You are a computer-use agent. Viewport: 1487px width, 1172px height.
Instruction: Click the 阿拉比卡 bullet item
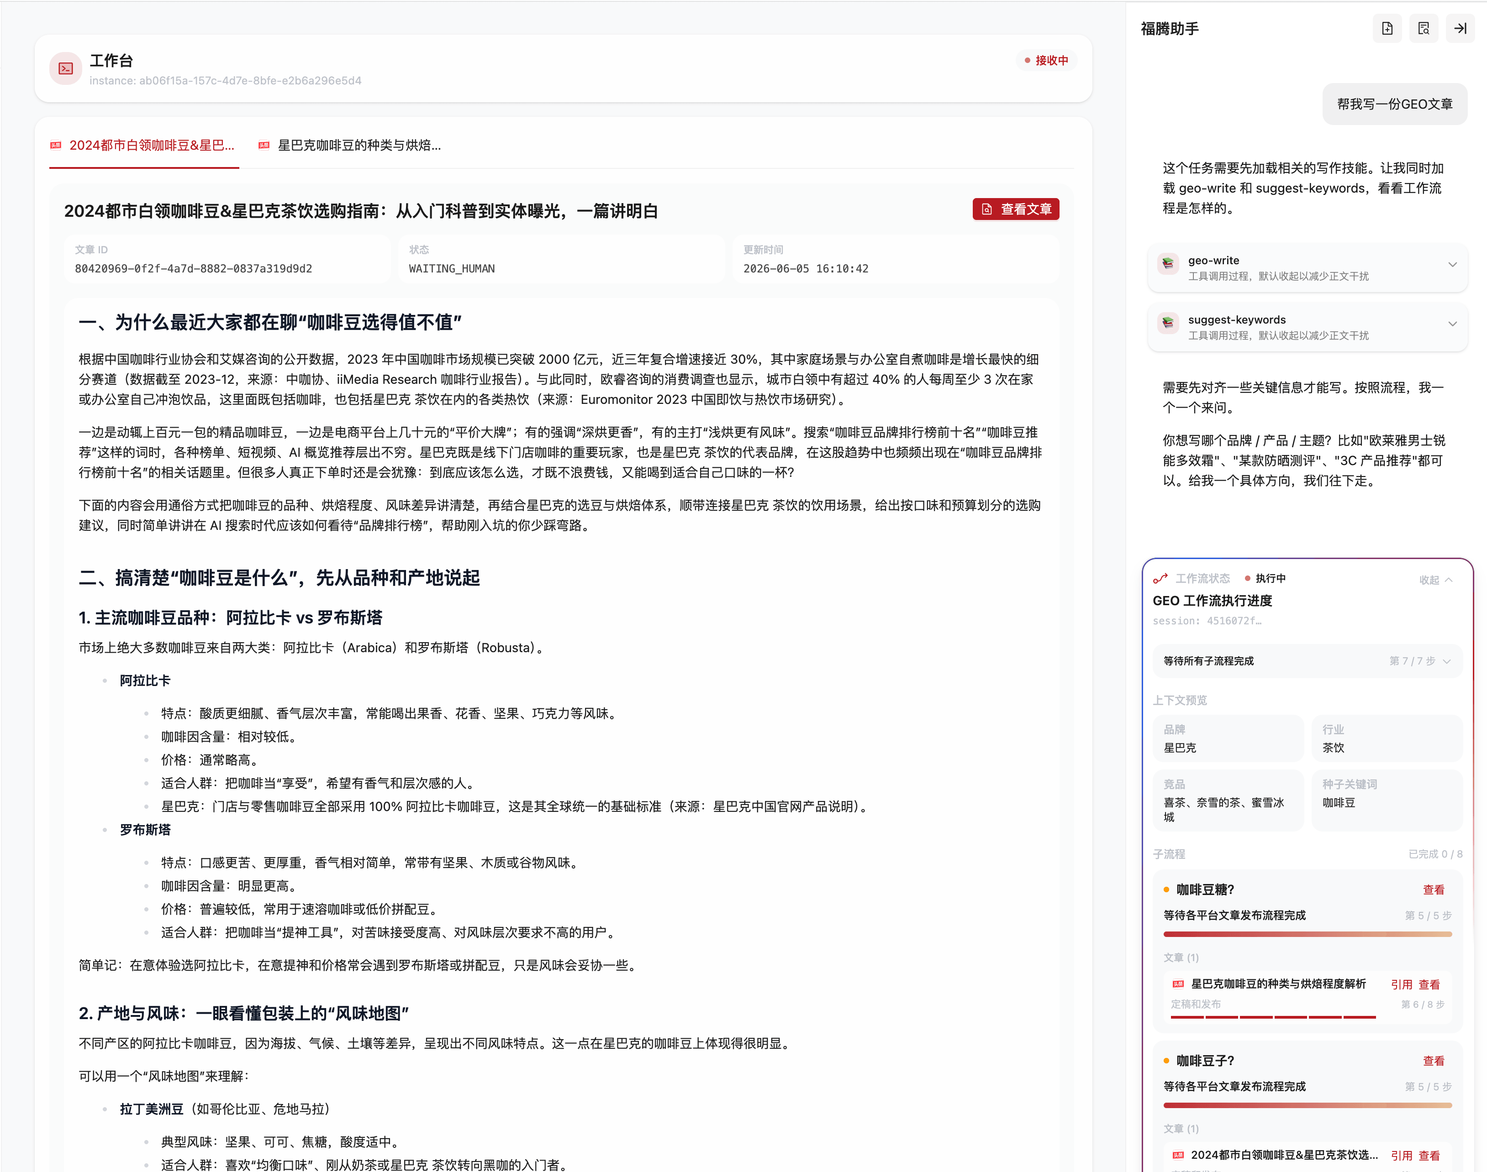(145, 680)
